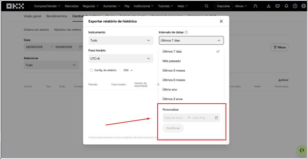This screenshot has height=159, width=308.
Task: Open the Tutoriais menu
Action: pos(166,6)
